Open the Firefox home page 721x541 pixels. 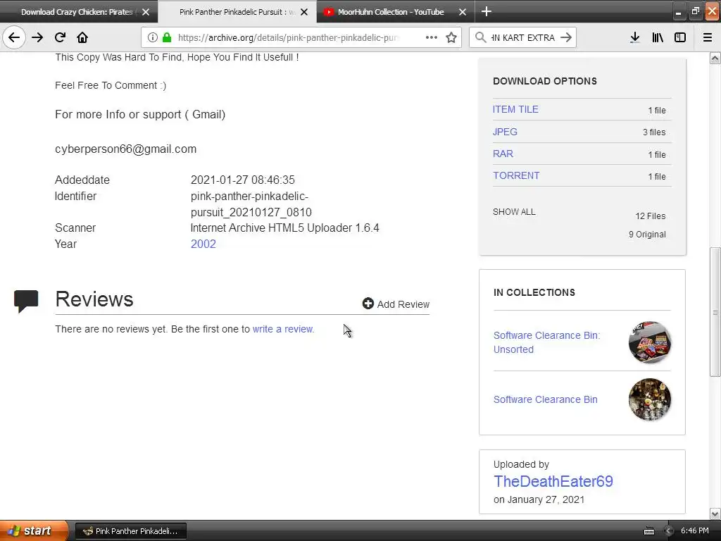[x=82, y=37]
